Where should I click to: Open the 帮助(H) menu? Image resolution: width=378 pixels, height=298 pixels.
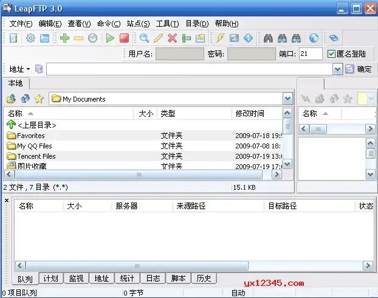tap(227, 24)
